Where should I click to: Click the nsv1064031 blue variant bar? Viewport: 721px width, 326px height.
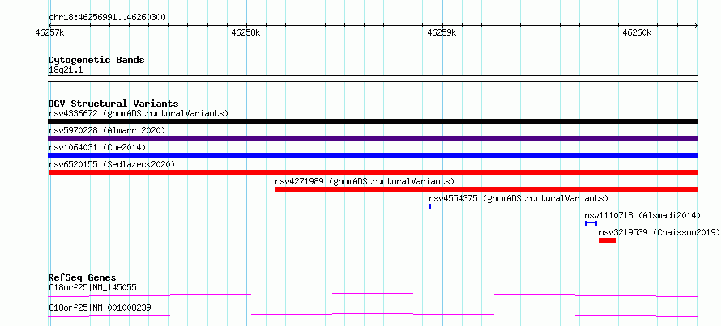(373, 155)
